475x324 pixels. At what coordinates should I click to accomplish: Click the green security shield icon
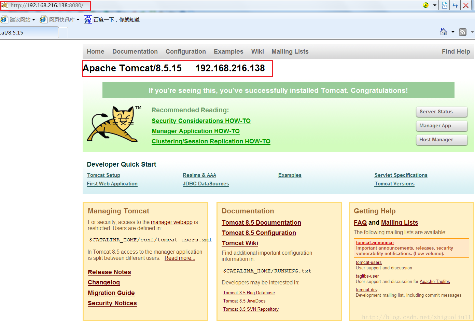[426, 5]
